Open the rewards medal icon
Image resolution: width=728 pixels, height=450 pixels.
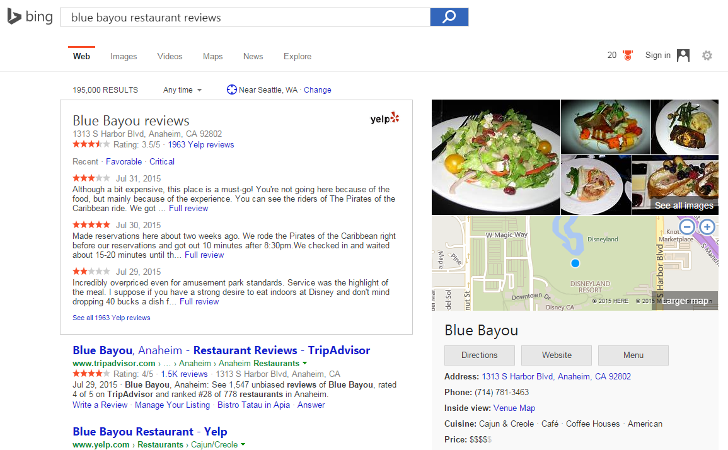pos(627,55)
